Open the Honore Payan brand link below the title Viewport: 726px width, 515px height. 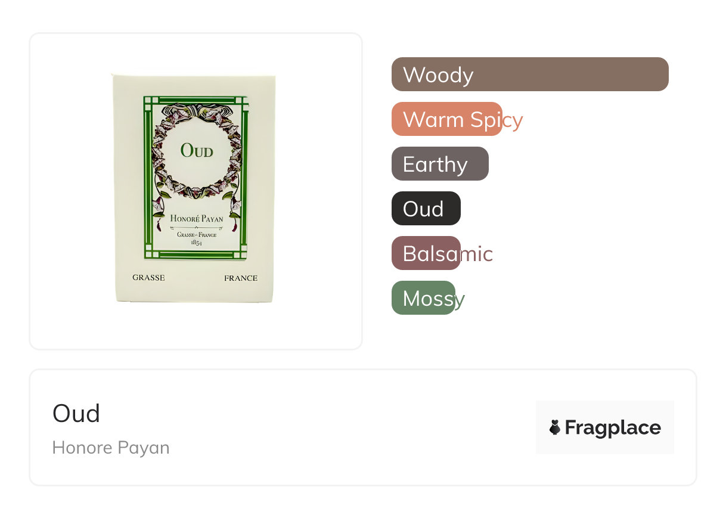(111, 448)
